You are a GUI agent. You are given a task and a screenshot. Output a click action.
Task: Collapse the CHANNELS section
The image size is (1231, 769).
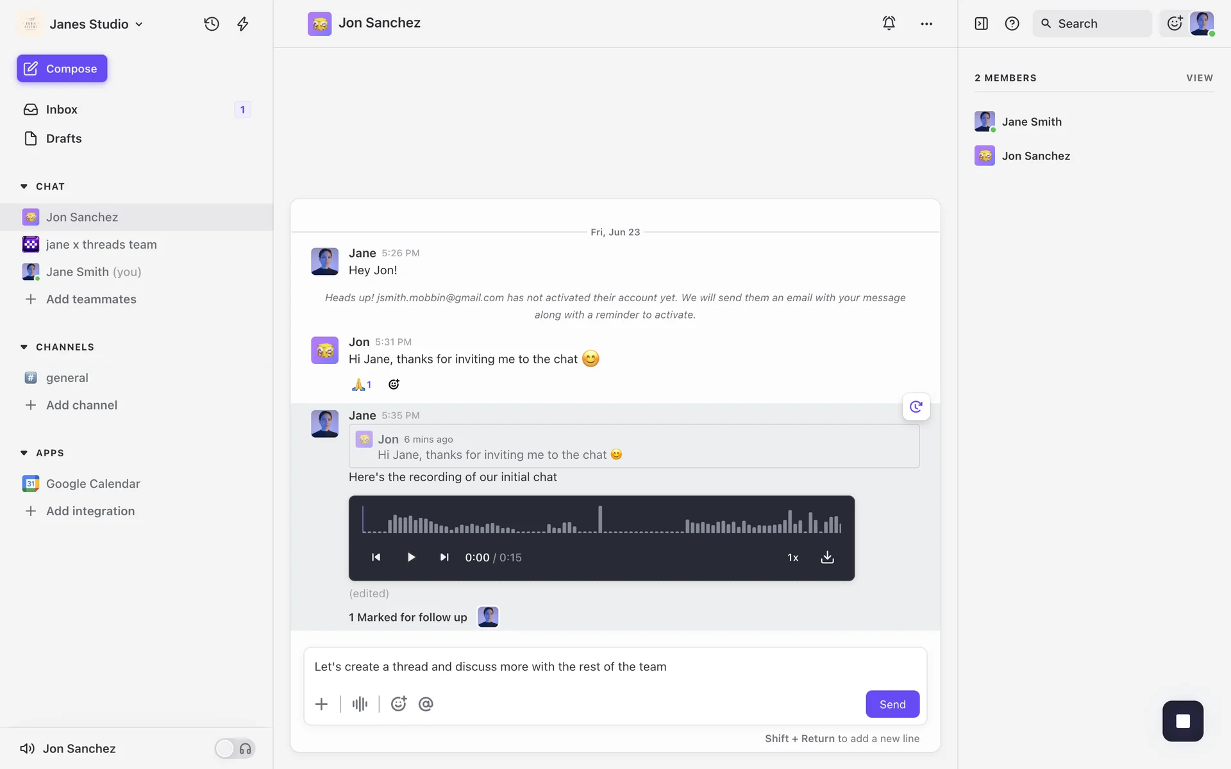[x=24, y=347]
